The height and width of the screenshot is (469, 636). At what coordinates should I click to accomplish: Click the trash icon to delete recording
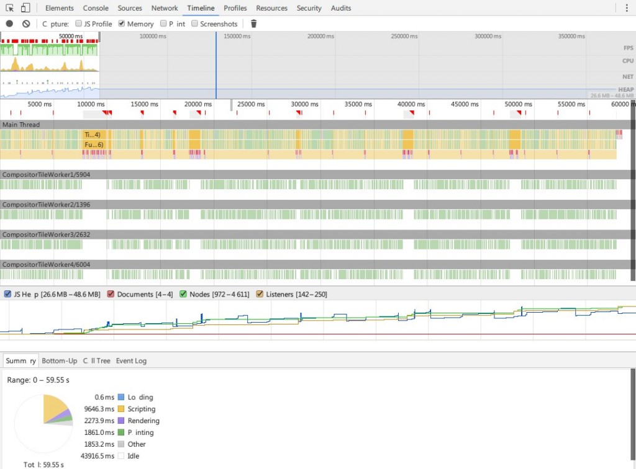coord(253,23)
